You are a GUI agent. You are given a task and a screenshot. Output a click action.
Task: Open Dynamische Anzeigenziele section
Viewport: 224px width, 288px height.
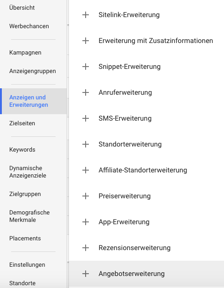tap(28, 172)
